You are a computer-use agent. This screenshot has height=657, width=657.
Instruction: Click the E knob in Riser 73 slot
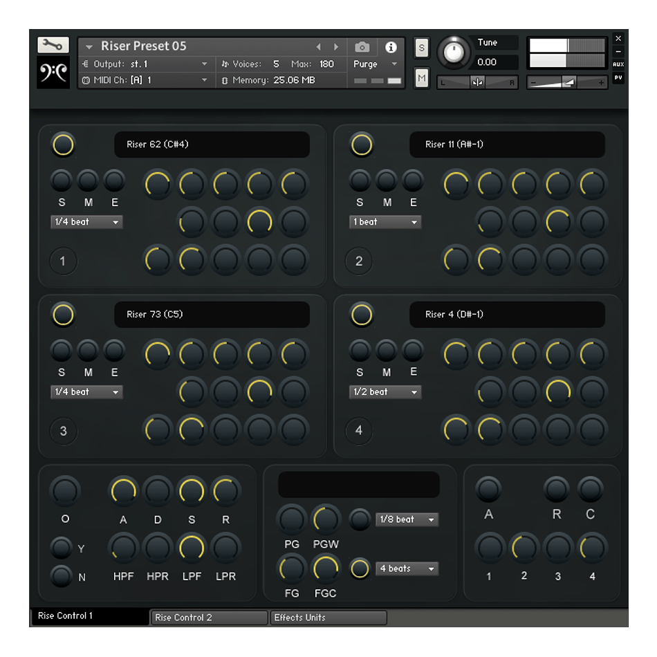click(x=114, y=351)
